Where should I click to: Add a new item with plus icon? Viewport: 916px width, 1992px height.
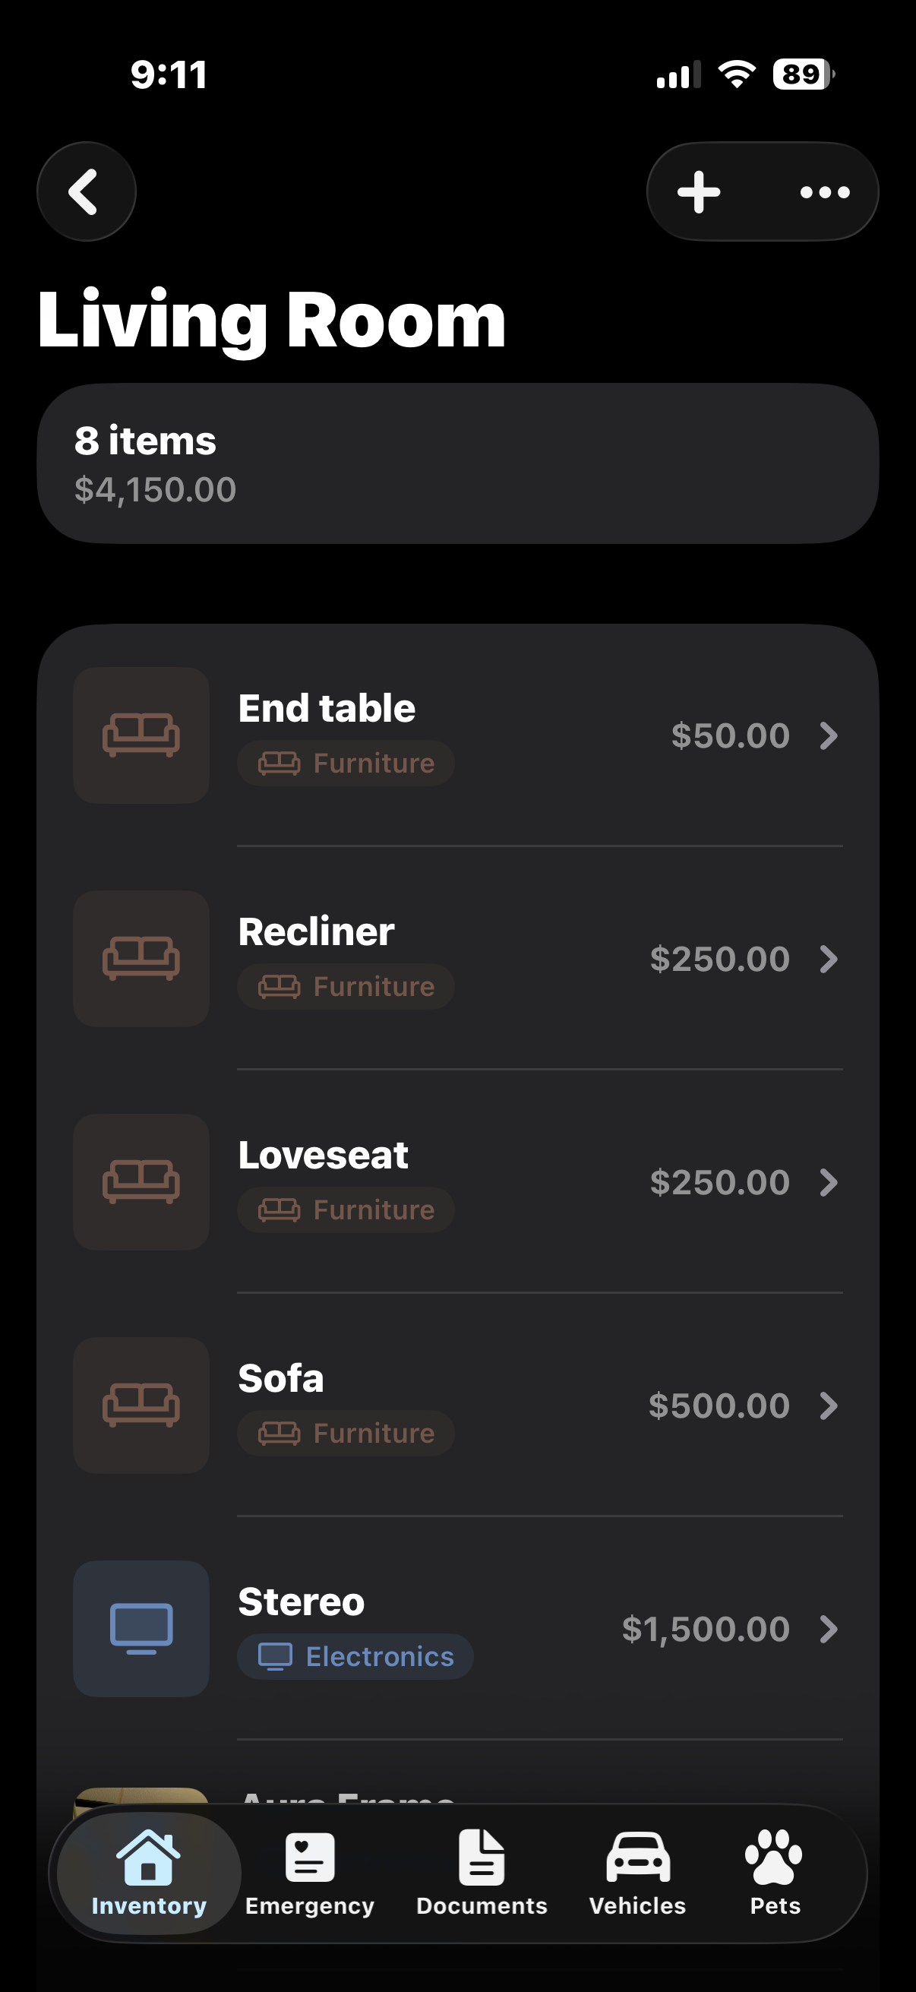coord(699,191)
